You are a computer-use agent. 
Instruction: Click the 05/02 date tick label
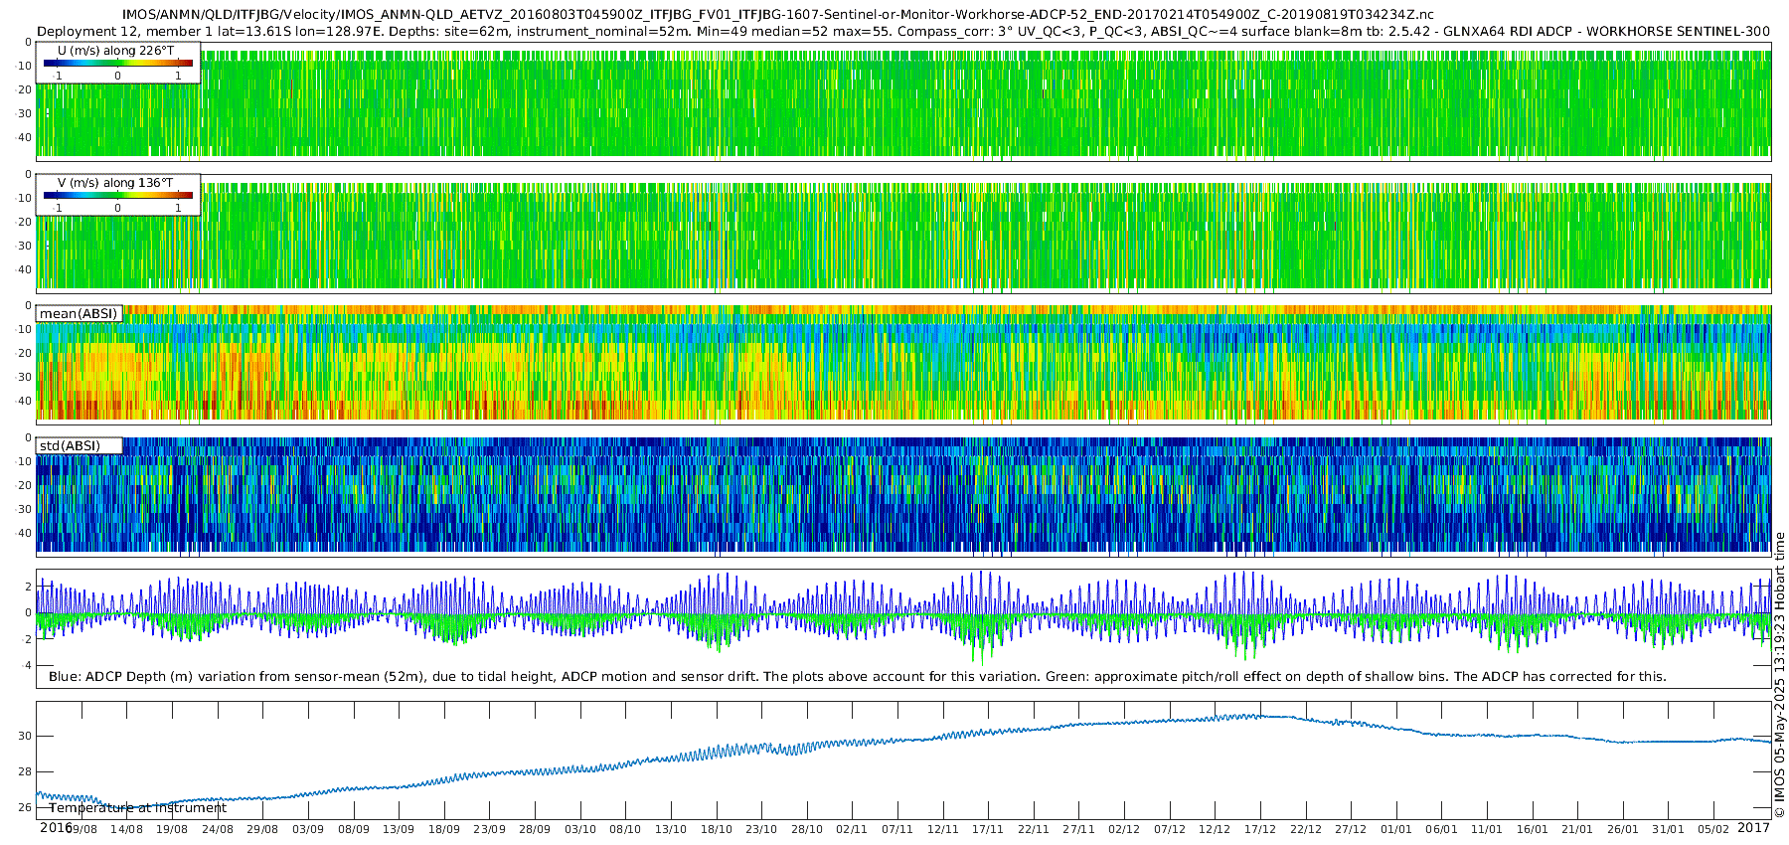(x=1713, y=830)
